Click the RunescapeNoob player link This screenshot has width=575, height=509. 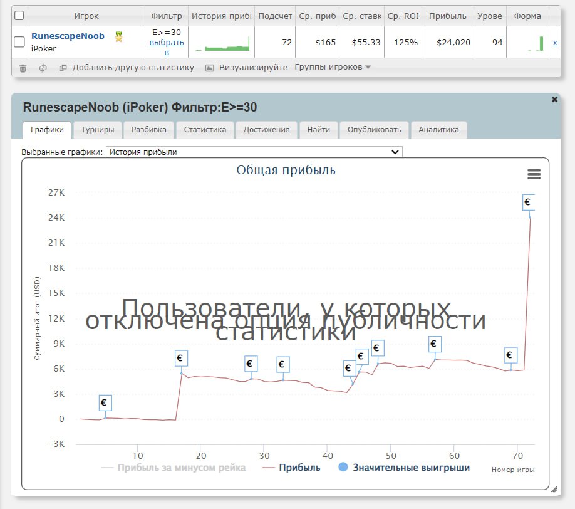tap(68, 36)
